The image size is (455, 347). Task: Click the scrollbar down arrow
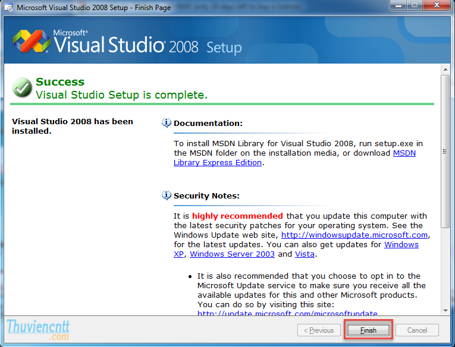tap(445, 311)
